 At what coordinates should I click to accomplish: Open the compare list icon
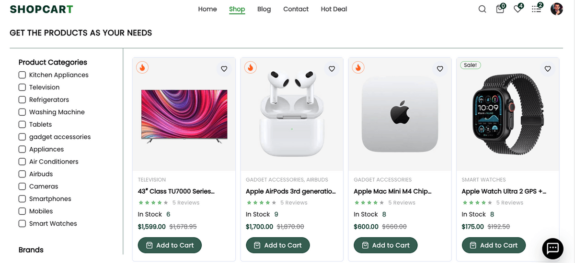click(x=536, y=9)
